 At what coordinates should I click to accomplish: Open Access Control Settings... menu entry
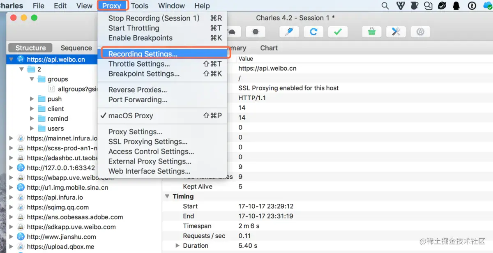(162, 152)
